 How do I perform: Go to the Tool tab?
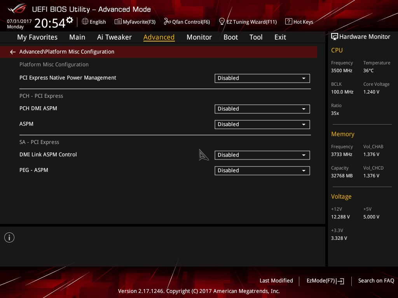tap(256, 37)
